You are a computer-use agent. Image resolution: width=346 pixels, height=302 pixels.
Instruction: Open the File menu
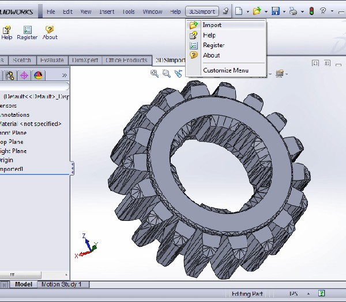pos(51,12)
